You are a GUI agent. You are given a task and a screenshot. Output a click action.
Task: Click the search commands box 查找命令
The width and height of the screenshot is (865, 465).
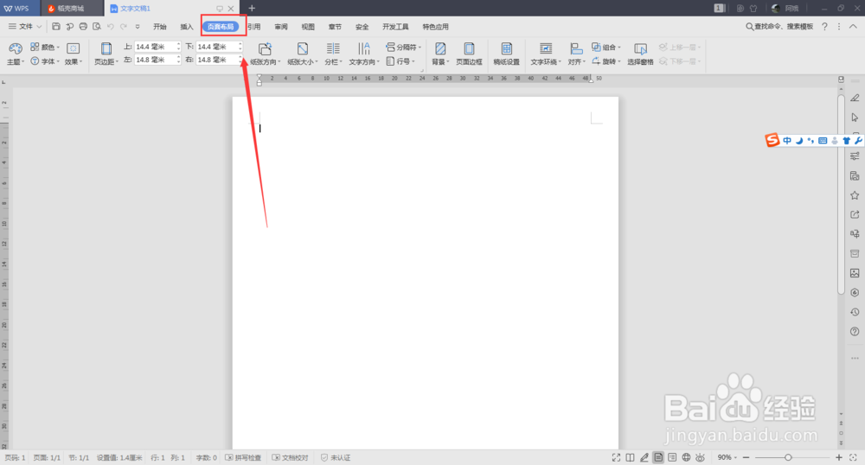point(779,27)
